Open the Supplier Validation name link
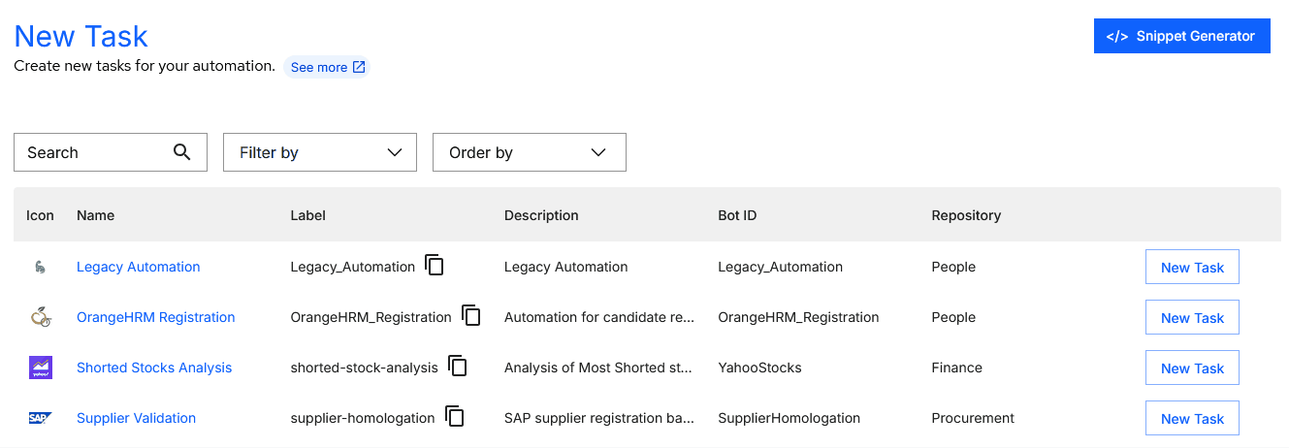 pos(136,418)
